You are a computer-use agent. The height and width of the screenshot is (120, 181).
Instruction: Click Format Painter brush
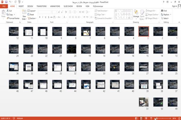(13, 18)
